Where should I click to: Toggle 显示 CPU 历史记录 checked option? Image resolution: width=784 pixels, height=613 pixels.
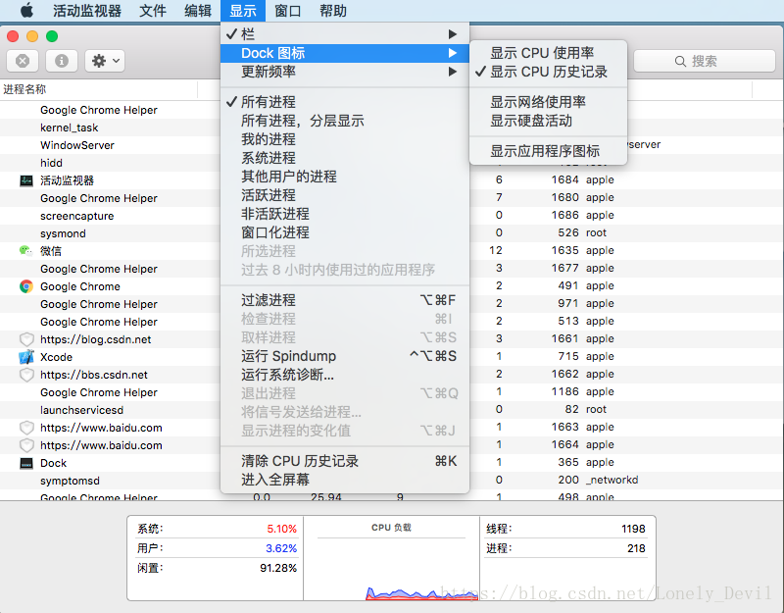click(x=548, y=72)
